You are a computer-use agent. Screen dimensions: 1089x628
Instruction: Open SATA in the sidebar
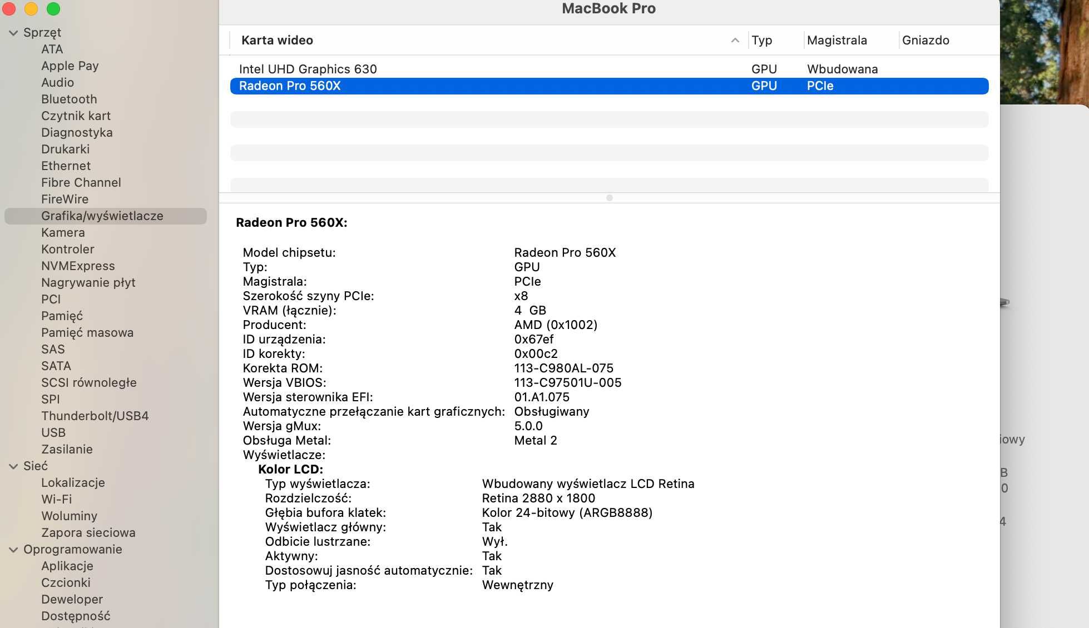point(56,366)
